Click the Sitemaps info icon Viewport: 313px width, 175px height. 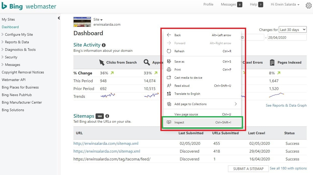point(107,116)
